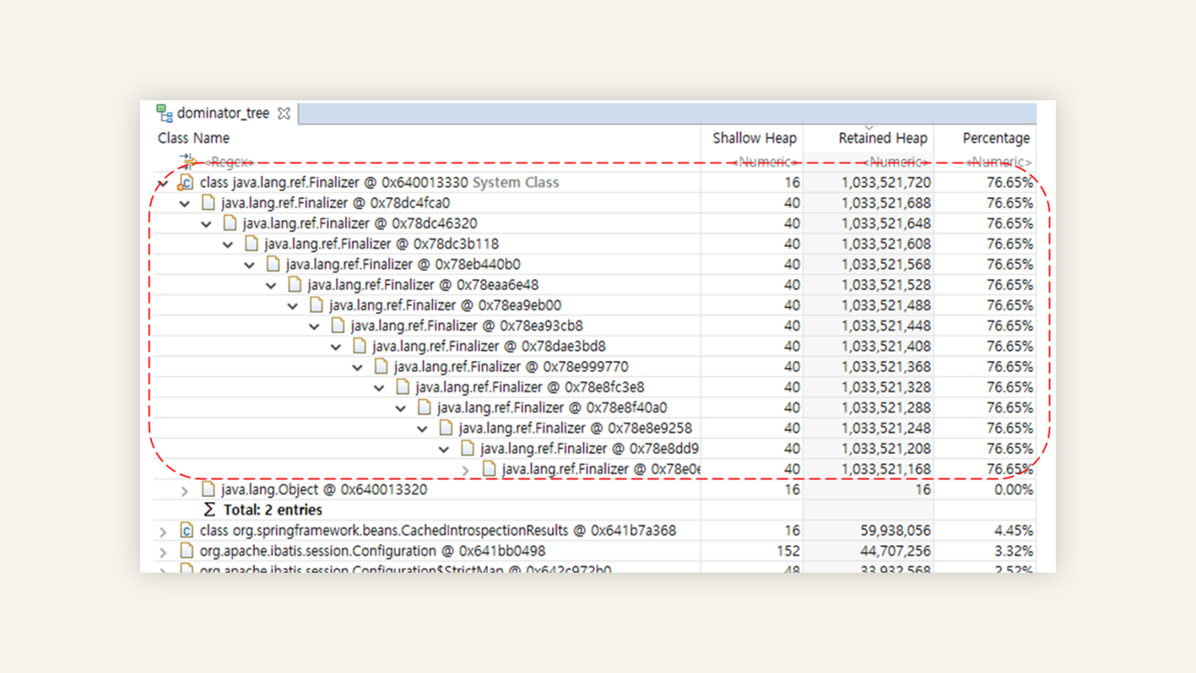Sort by Retained Heap column header

883,138
